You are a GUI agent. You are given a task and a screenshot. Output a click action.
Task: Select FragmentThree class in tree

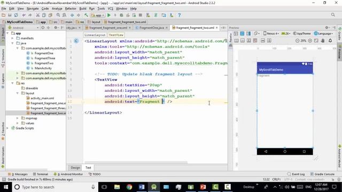click(45, 58)
